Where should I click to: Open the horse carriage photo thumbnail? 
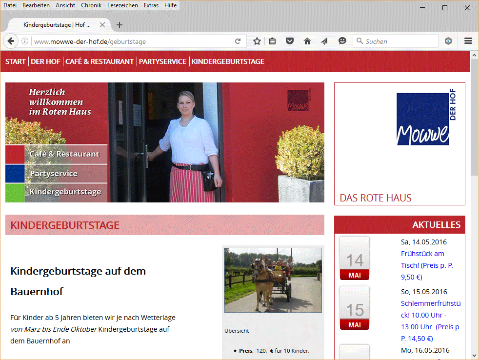[273, 280]
